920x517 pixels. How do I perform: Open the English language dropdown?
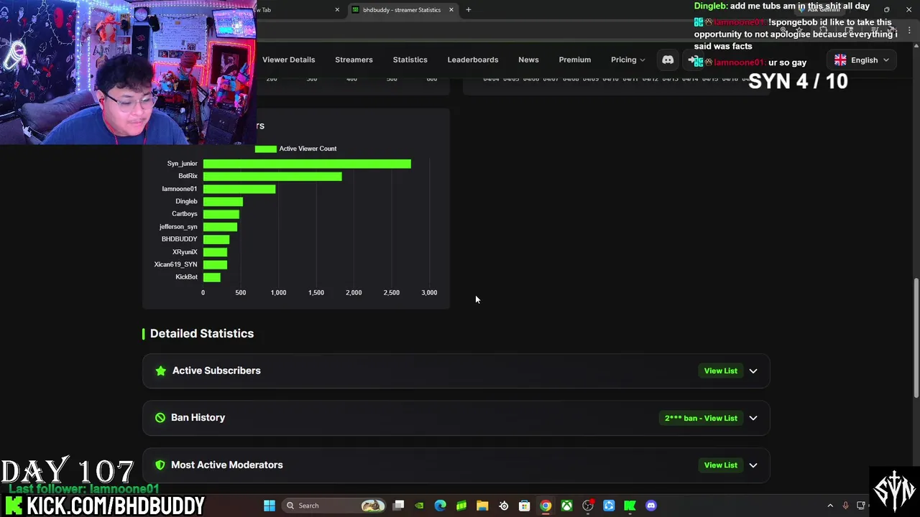[x=861, y=60]
